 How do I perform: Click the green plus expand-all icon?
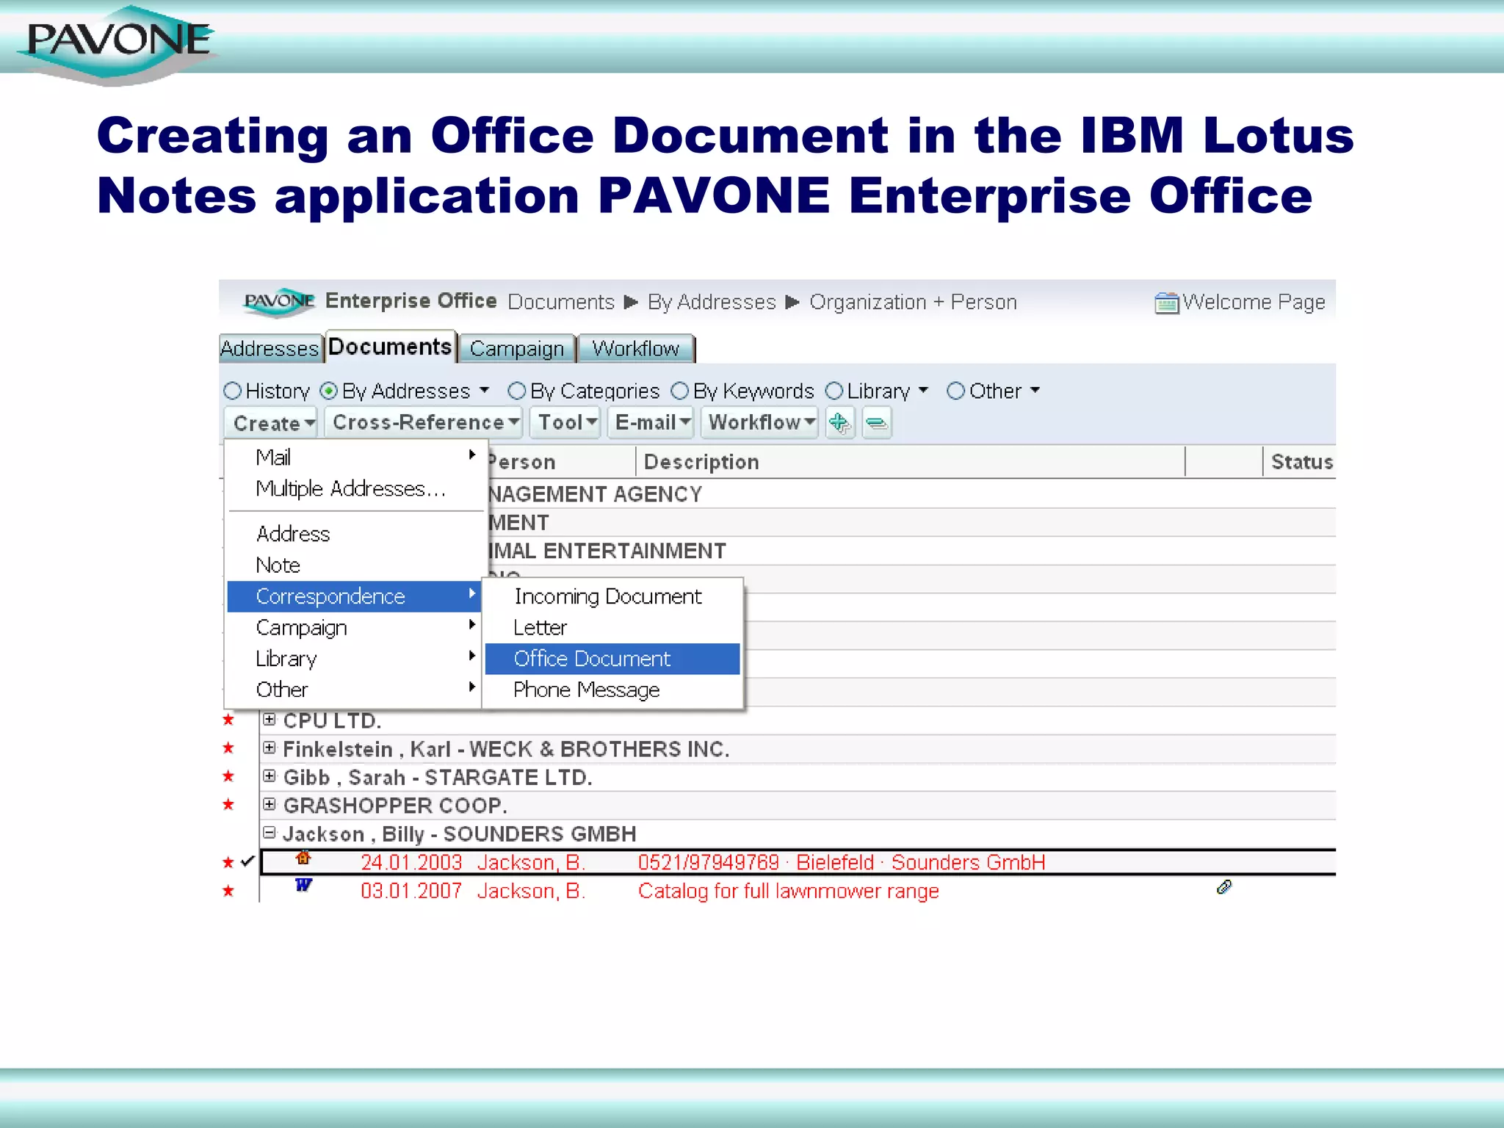pyautogui.click(x=839, y=423)
